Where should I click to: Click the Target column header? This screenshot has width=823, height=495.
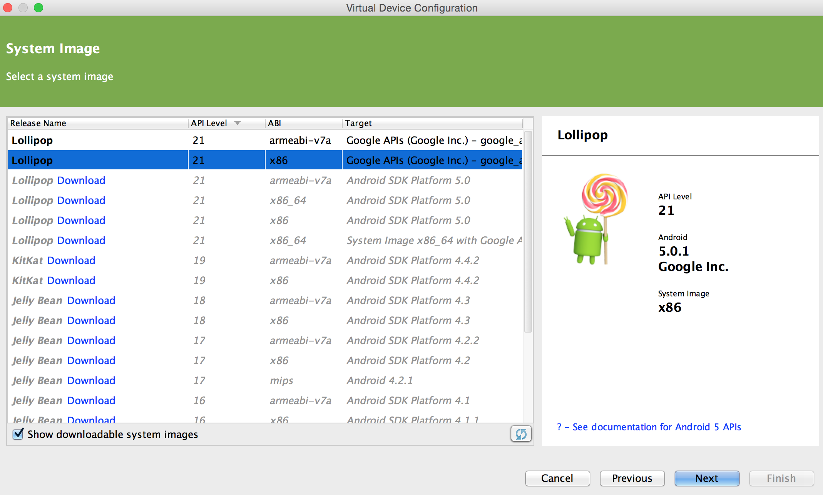[x=432, y=123]
